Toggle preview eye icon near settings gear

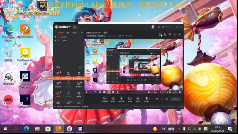coord(162,99)
